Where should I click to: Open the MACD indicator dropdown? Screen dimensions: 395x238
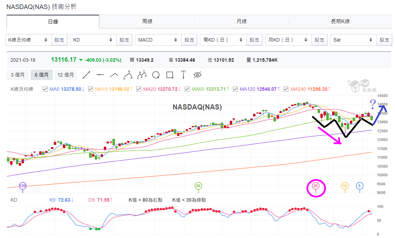click(158, 40)
